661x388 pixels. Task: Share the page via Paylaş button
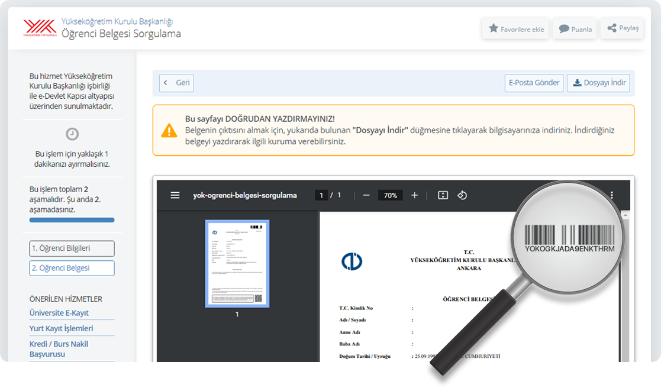coord(623,28)
